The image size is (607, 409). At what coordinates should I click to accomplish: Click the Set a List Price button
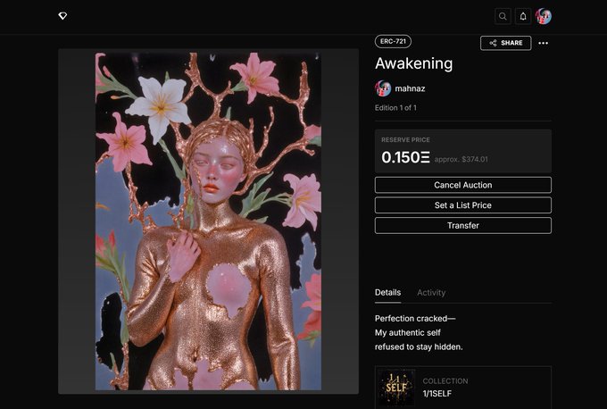pyautogui.click(x=463, y=205)
